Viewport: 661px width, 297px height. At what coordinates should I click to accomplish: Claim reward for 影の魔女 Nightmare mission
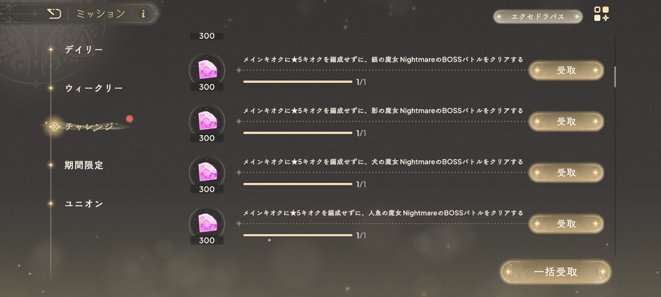(566, 122)
